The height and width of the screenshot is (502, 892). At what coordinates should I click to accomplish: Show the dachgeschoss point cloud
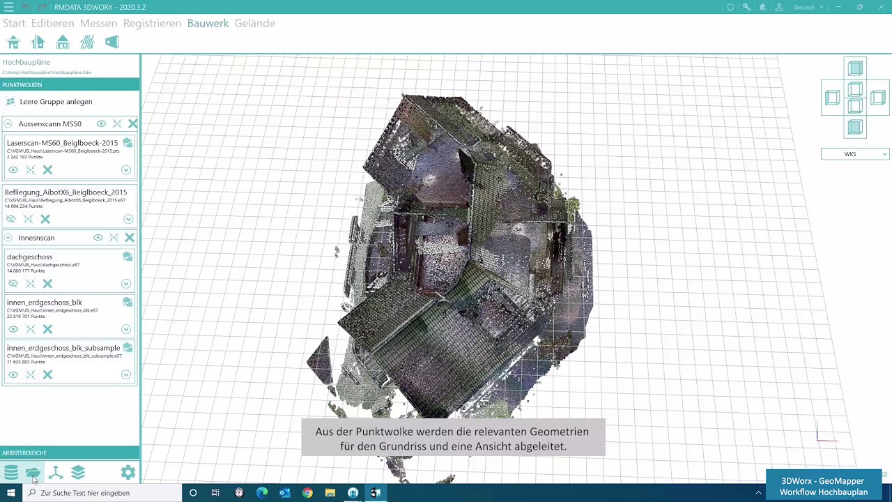13,284
